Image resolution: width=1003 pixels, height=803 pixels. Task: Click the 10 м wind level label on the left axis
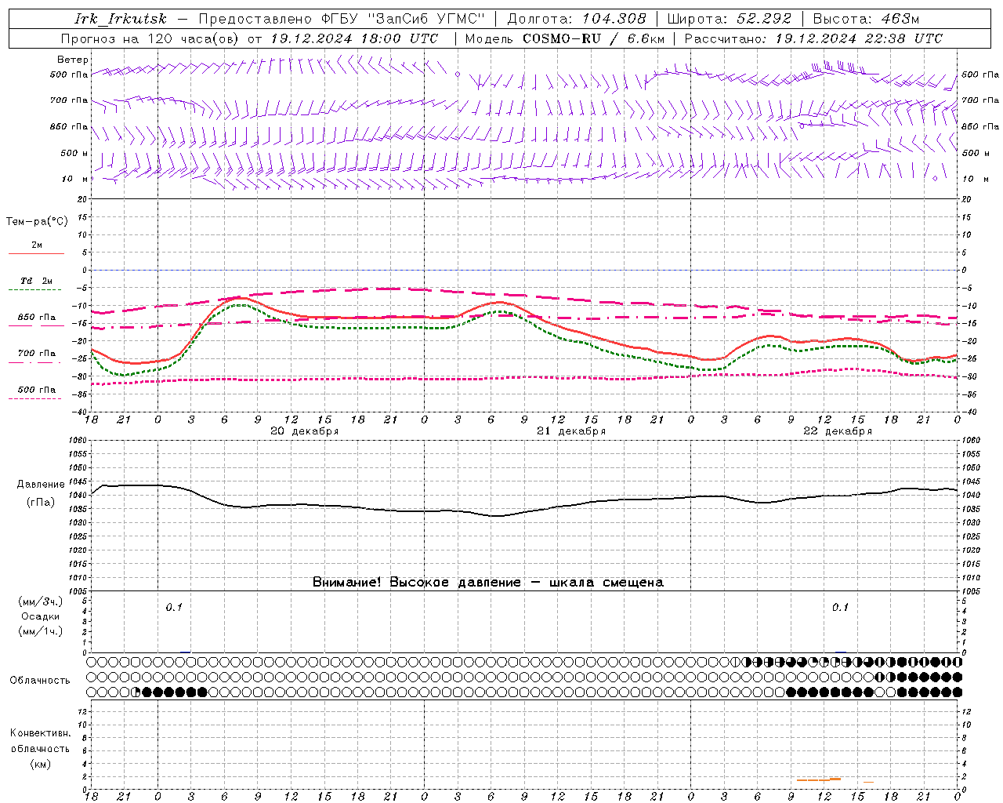(74, 179)
